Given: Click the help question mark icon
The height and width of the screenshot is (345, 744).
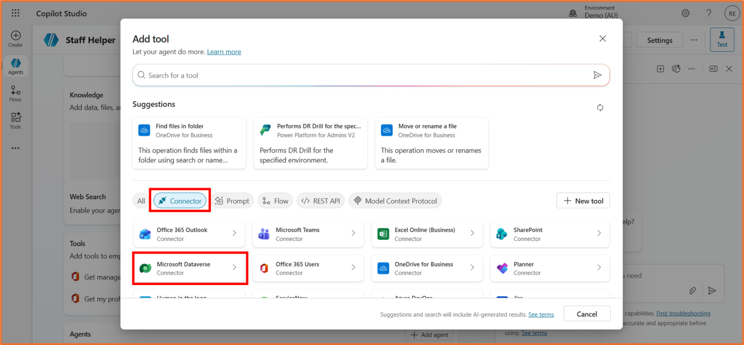Looking at the screenshot, I should coord(708,13).
